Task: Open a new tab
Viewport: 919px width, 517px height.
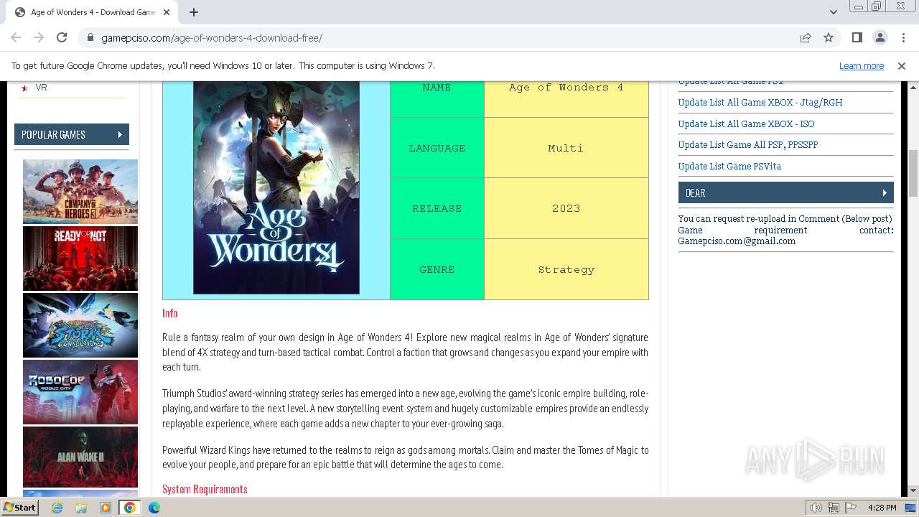Action: (x=193, y=12)
